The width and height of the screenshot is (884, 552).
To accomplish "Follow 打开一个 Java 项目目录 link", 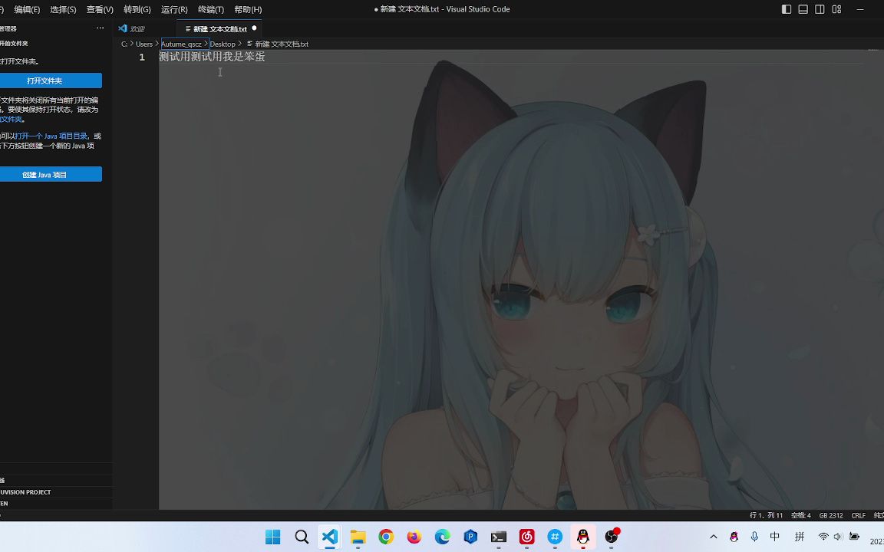I will (51, 136).
